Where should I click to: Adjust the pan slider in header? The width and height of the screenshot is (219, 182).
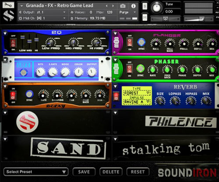(166, 19)
